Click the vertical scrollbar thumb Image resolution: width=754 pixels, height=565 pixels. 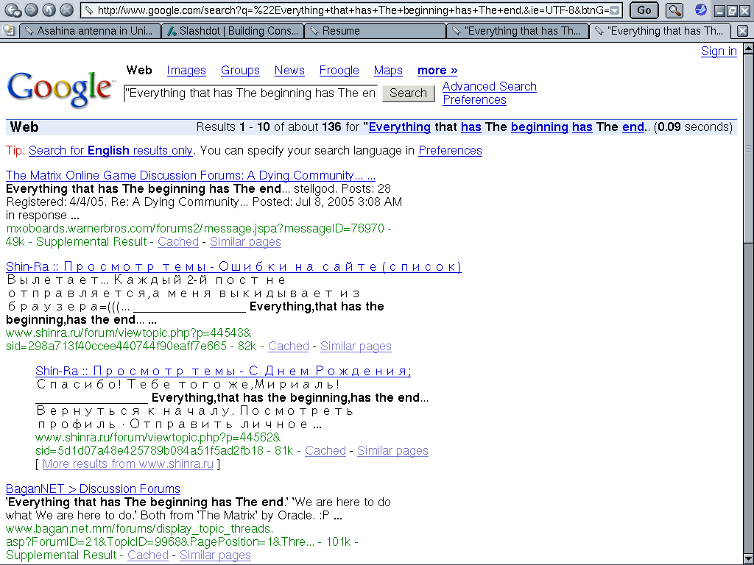pyautogui.click(x=748, y=149)
